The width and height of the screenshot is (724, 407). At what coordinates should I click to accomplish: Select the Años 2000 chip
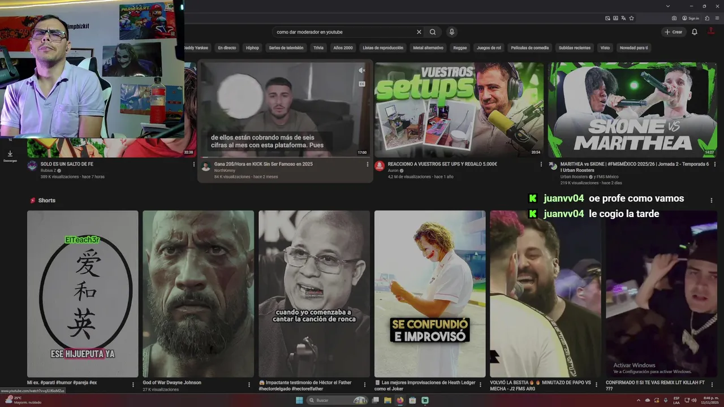click(343, 48)
